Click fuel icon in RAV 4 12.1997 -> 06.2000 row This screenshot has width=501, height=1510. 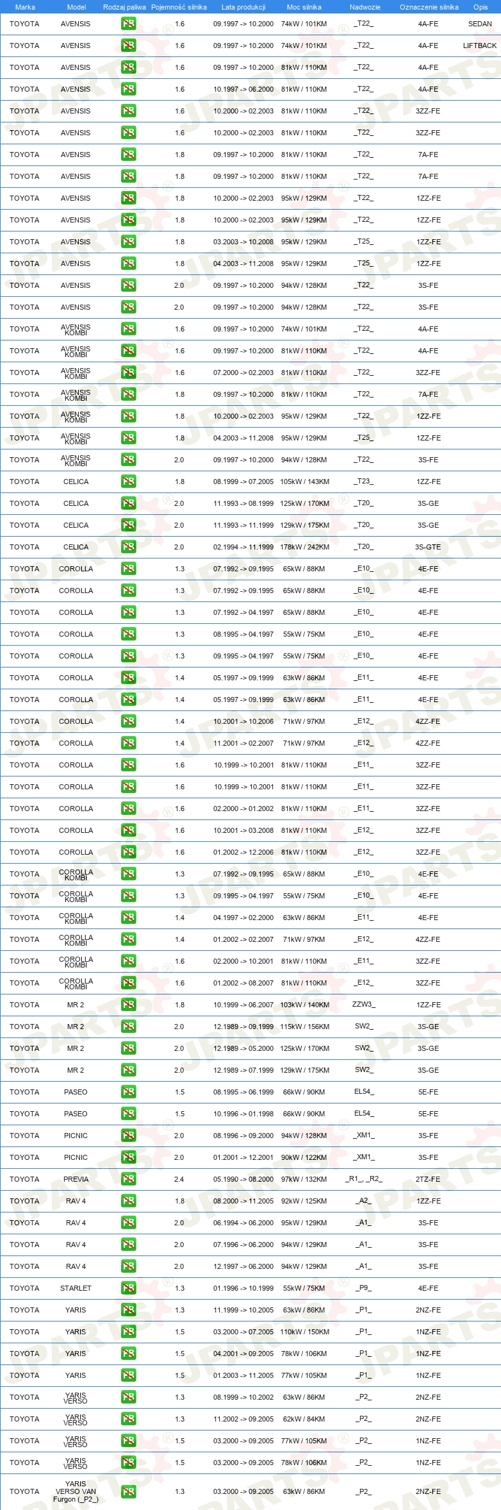[128, 1266]
